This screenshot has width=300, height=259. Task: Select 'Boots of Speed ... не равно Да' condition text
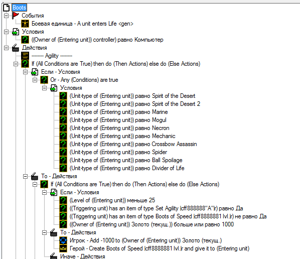(168, 216)
